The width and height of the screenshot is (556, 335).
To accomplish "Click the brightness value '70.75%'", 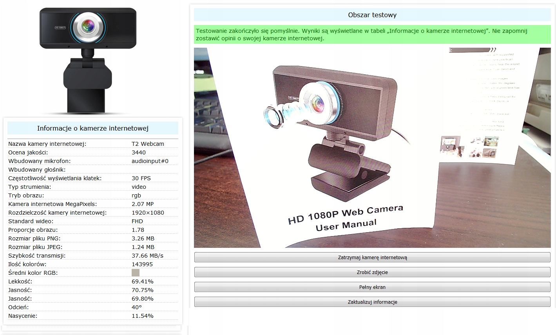I will [143, 290].
